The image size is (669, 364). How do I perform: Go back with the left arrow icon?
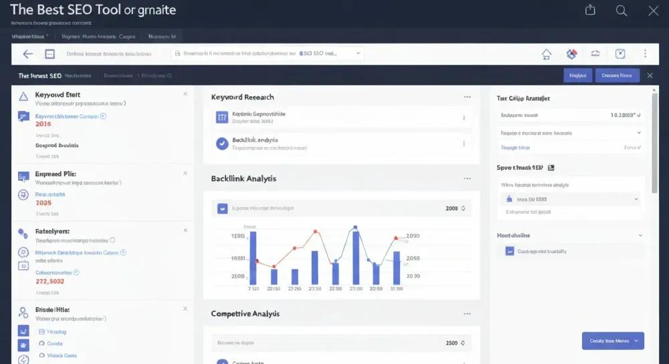click(x=27, y=54)
